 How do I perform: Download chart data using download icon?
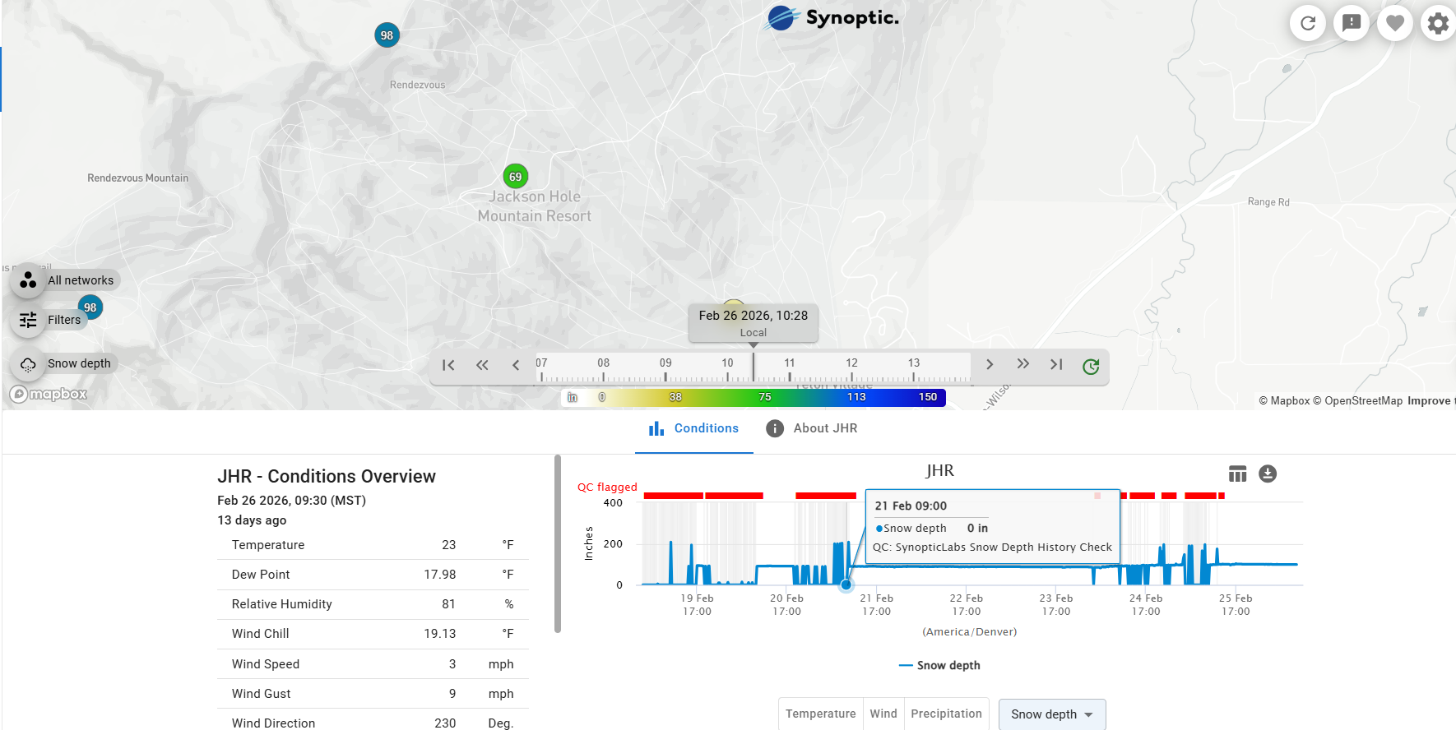[1268, 474]
